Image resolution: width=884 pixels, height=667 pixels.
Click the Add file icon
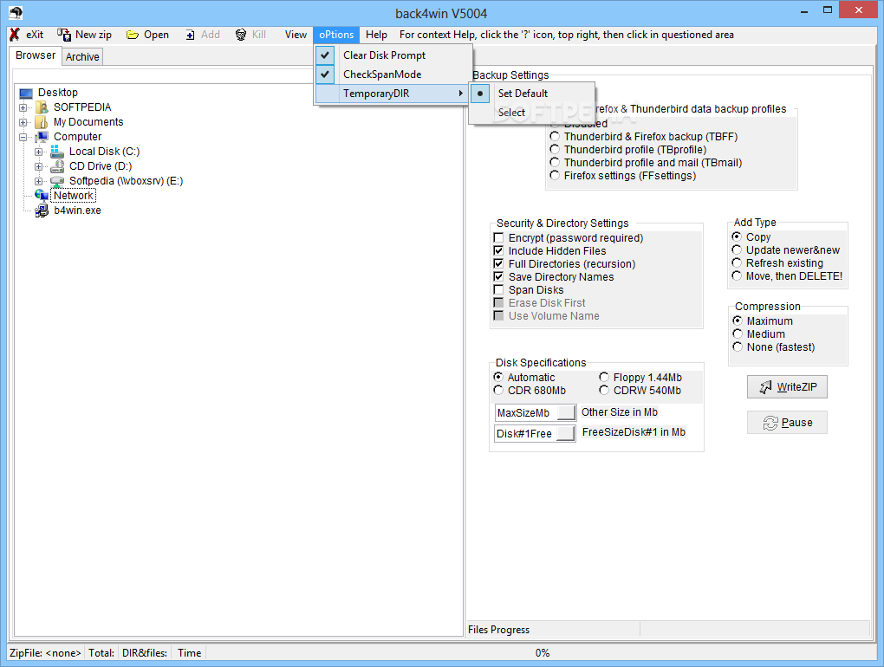pos(191,35)
